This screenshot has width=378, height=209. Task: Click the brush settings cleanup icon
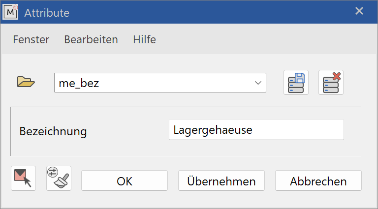click(x=59, y=178)
